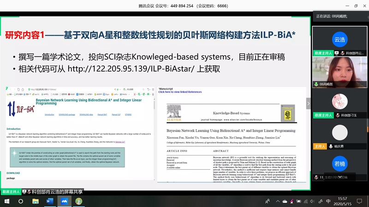Select the Tencent Meeting taskbar icon

pyautogui.click(x=64, y=201)
